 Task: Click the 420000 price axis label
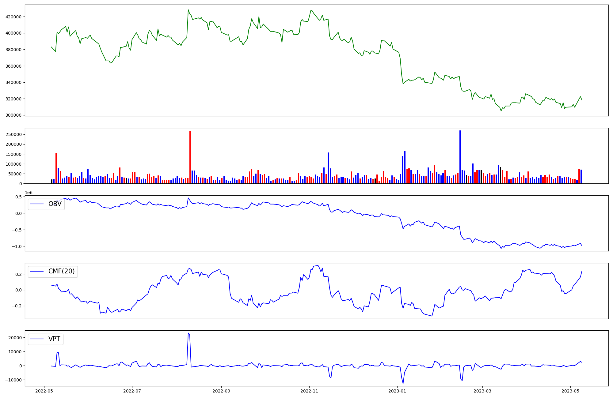pos(13,17)
